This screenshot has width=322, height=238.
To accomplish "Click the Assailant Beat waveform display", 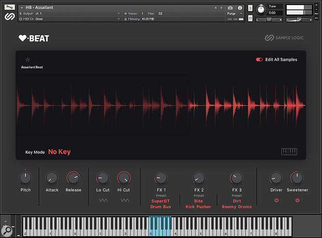I will point(161,105).
